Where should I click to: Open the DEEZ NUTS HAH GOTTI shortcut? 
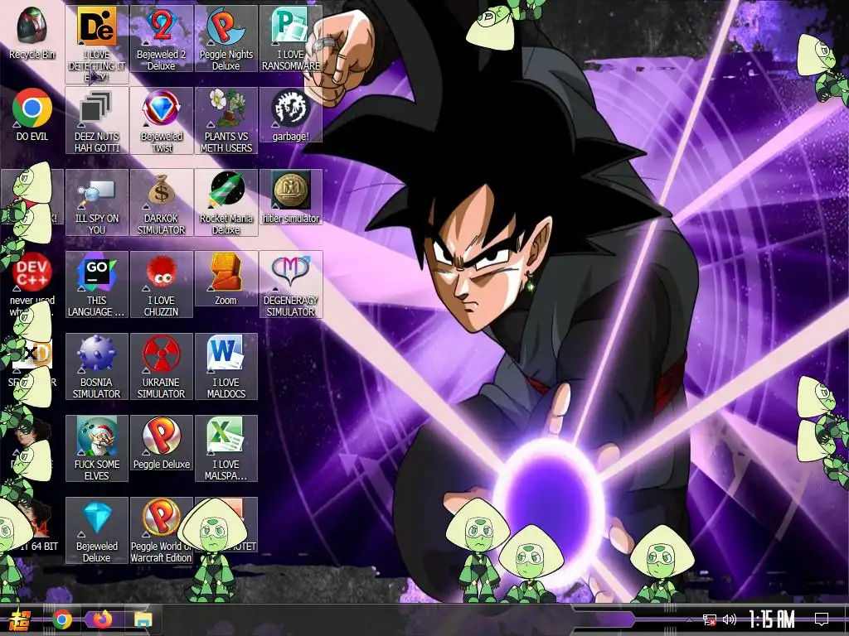pyautogui.click(x=97, y=121)
